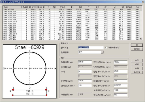Click the Cancel button

(137, 49)
